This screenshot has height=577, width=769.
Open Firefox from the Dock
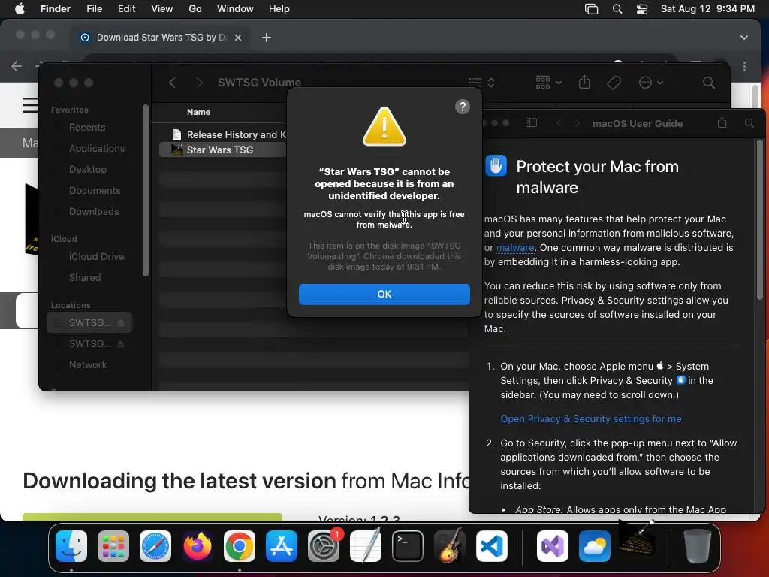(x=198, y=546)
